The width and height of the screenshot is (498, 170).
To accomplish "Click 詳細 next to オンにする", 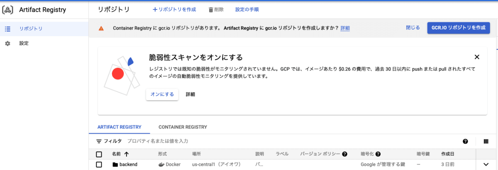I will (190, 94).
